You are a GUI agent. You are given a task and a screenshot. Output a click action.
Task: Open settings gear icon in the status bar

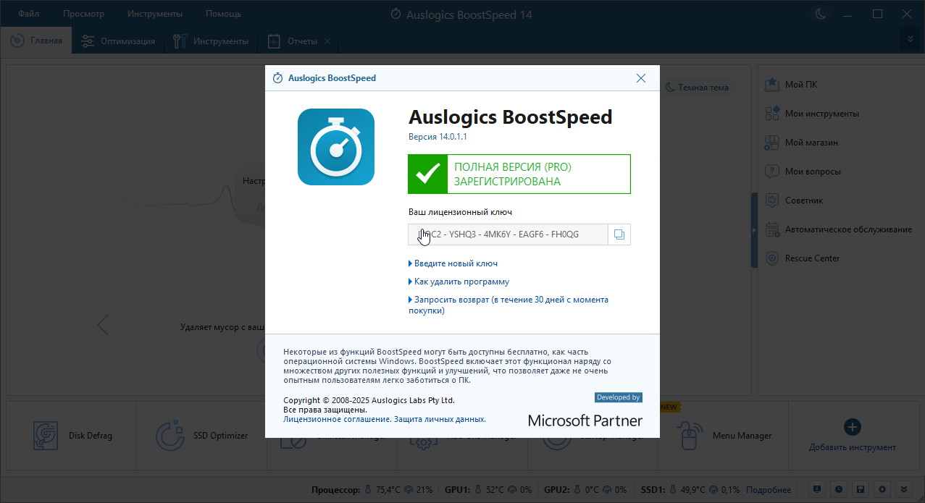tap(882, 489)
